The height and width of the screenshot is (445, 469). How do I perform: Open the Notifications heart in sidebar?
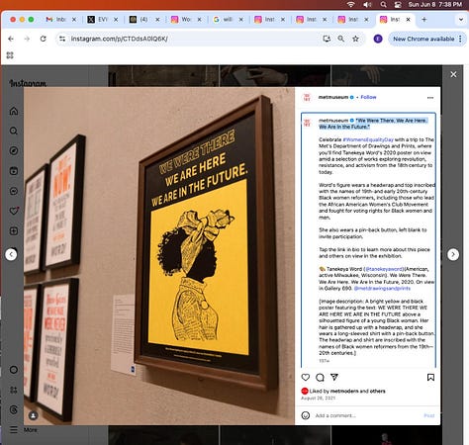click(14, 211)
